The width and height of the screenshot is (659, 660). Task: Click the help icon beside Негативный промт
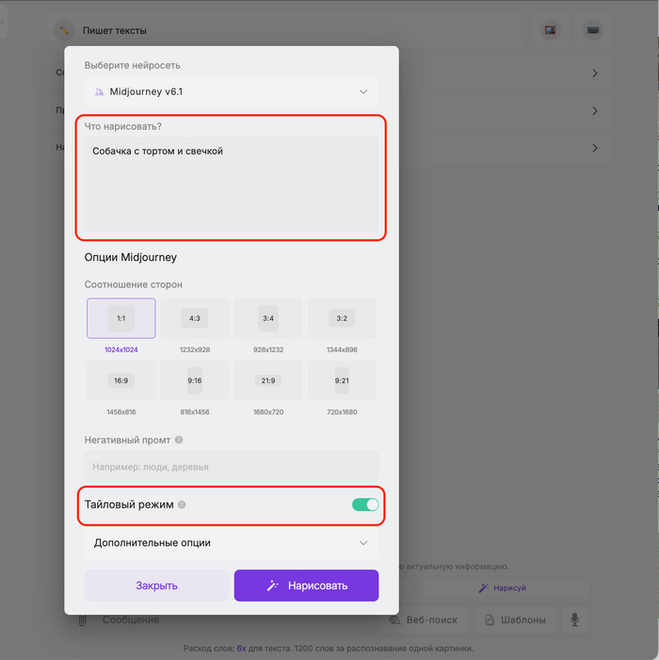[x=179, y=440]
